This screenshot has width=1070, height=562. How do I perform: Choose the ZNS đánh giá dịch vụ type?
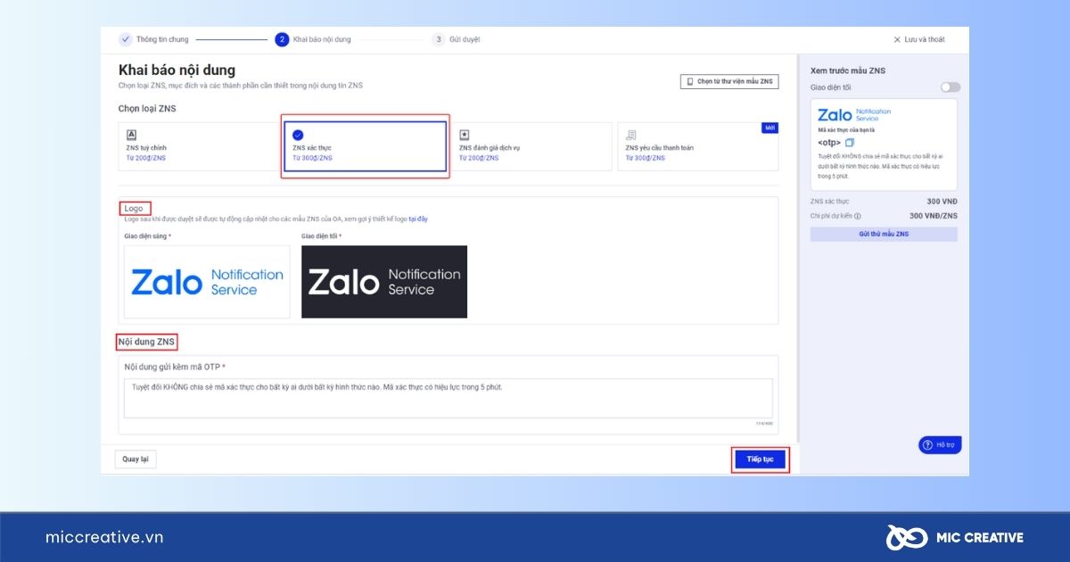click(x=531, y=146)
